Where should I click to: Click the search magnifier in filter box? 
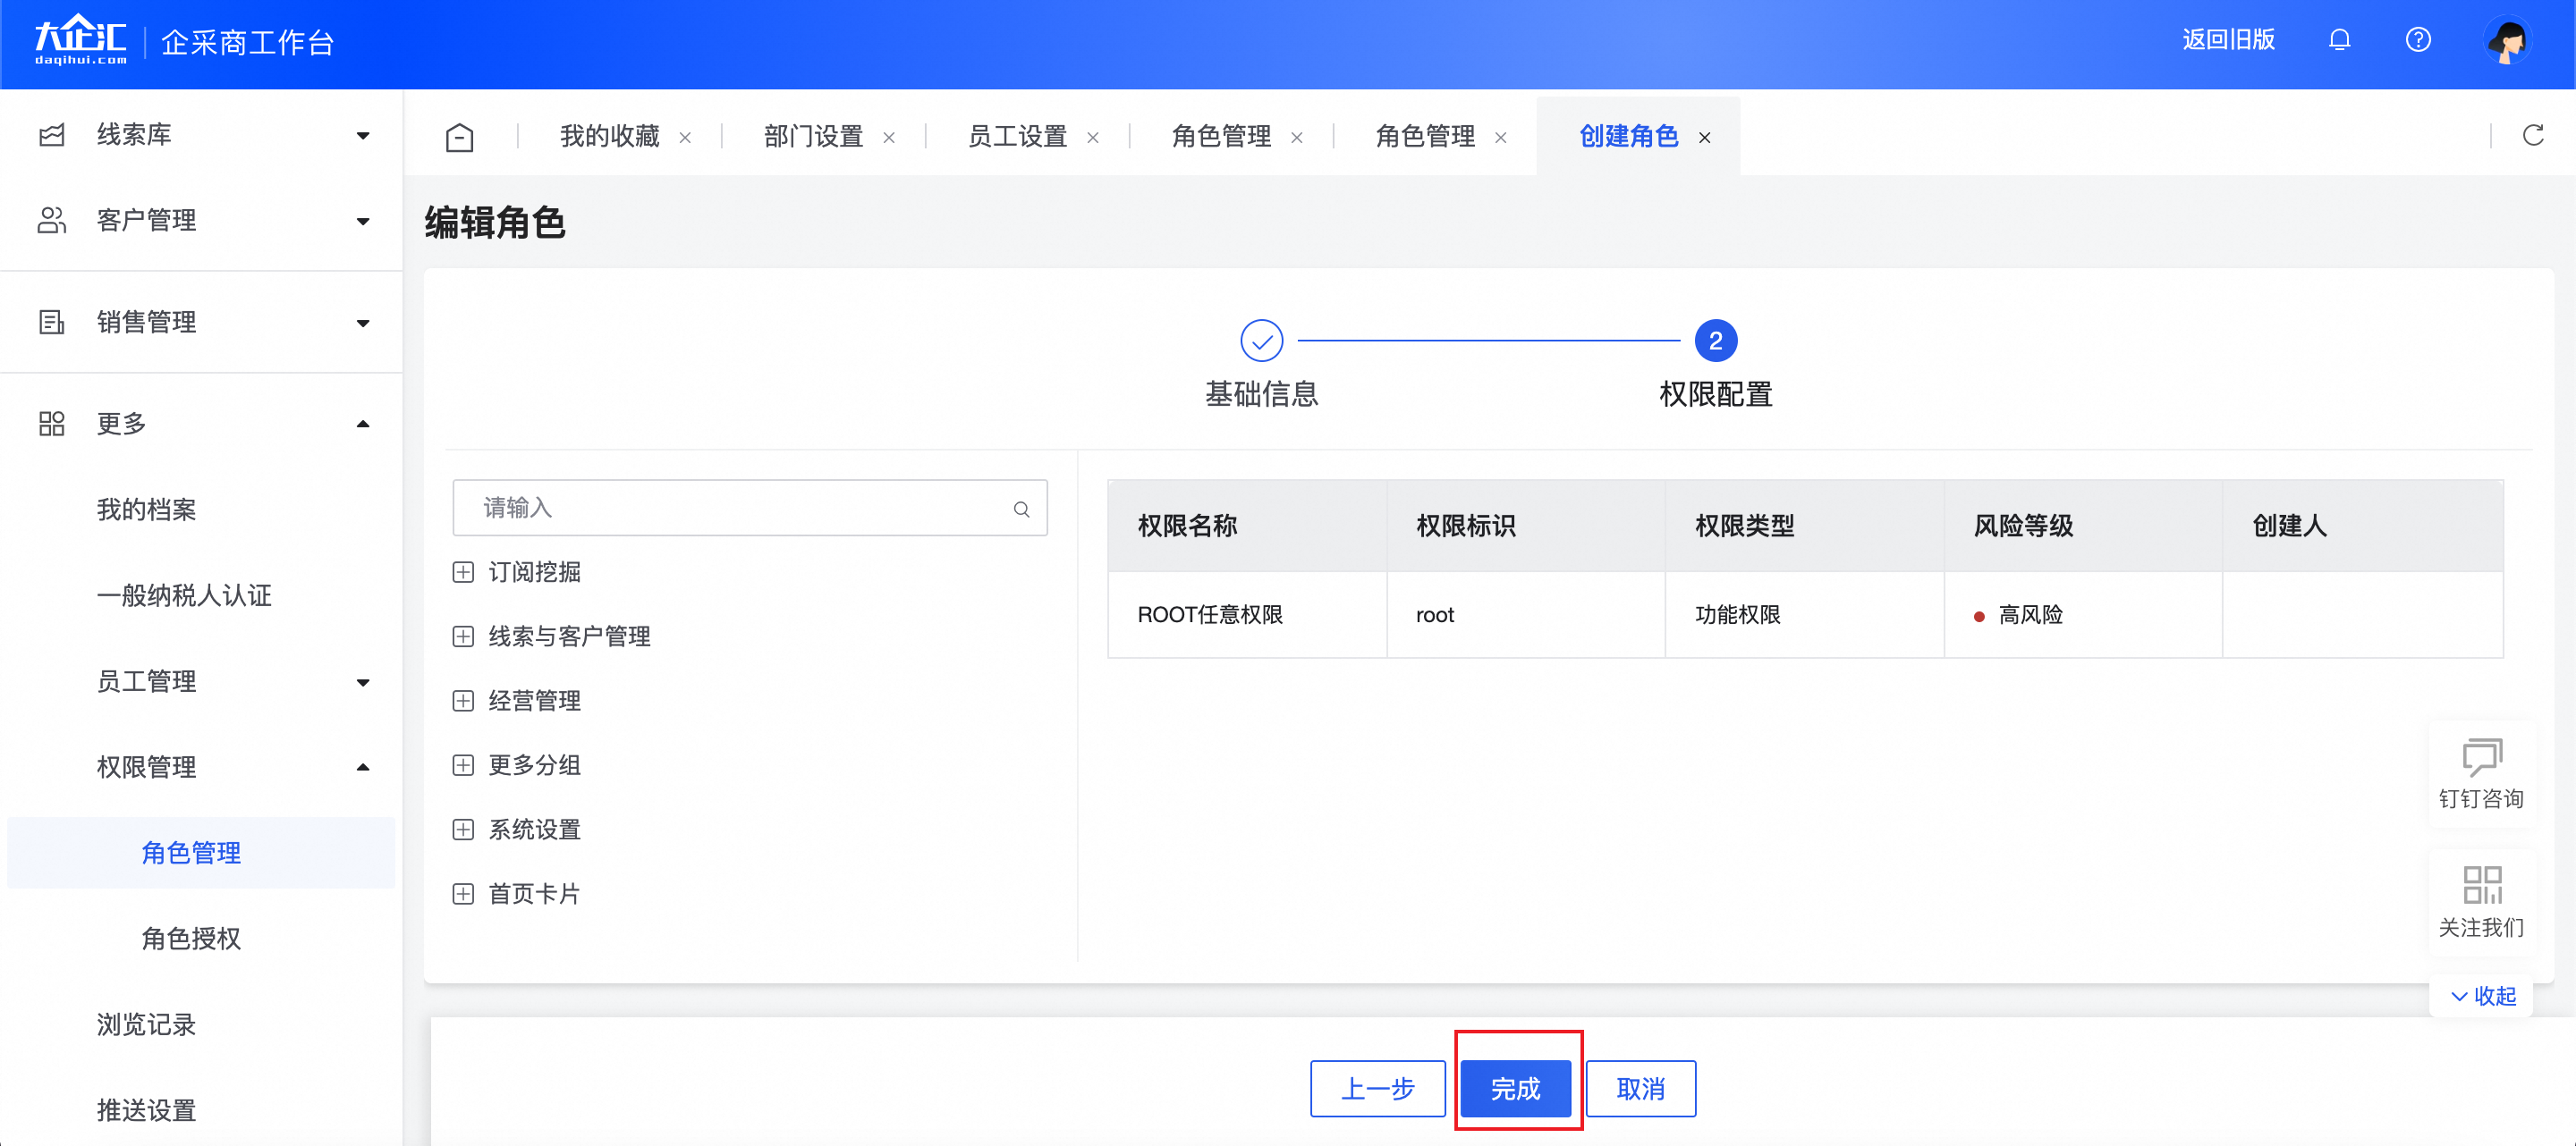[1021, 509]
